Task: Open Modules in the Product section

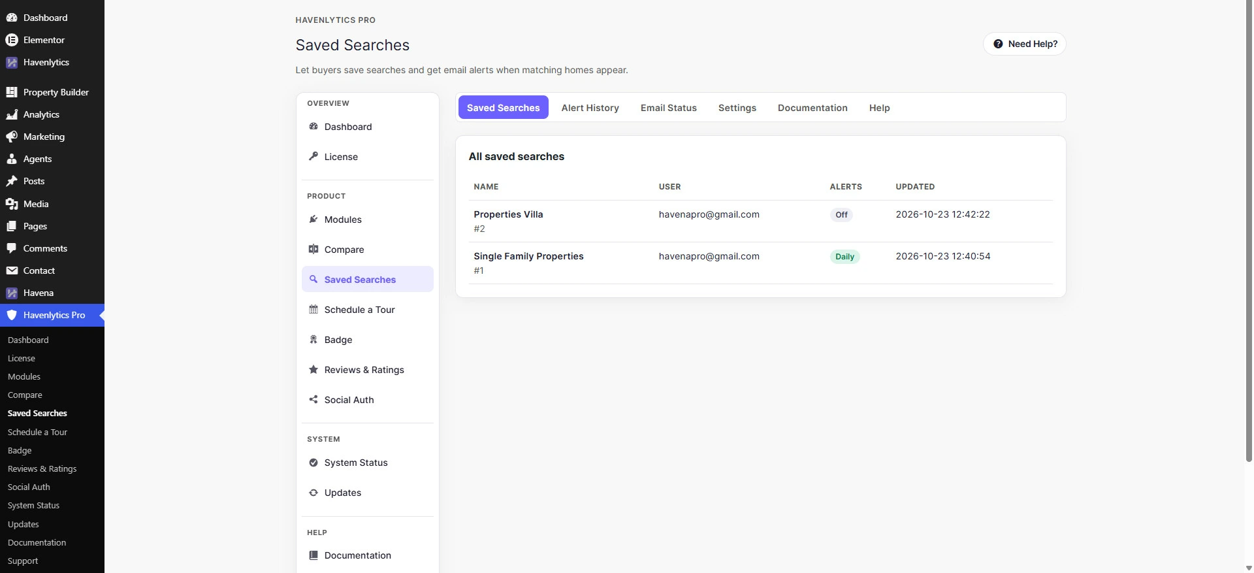Action: (368, 220)
